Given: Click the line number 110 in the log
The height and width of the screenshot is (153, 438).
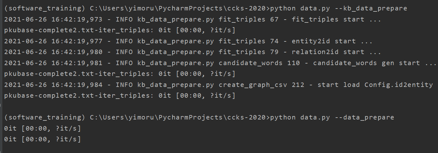Looking at the screenshot, I should click(x=293, y=63).
